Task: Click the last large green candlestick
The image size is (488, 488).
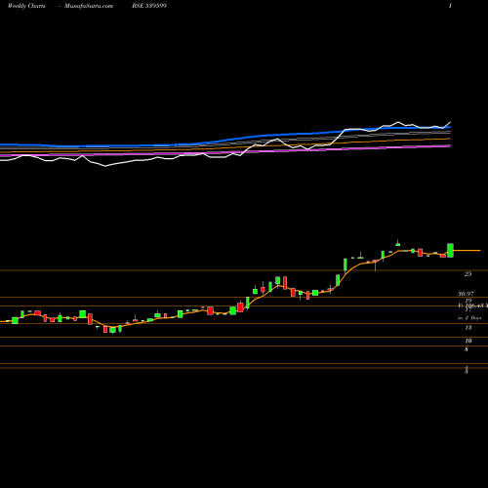Action: (x=450, y=250)
